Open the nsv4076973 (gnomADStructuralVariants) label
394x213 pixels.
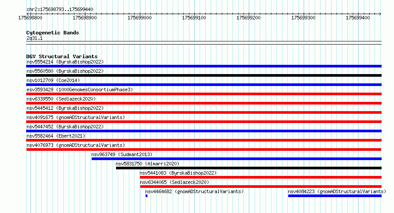pos(76,145)
